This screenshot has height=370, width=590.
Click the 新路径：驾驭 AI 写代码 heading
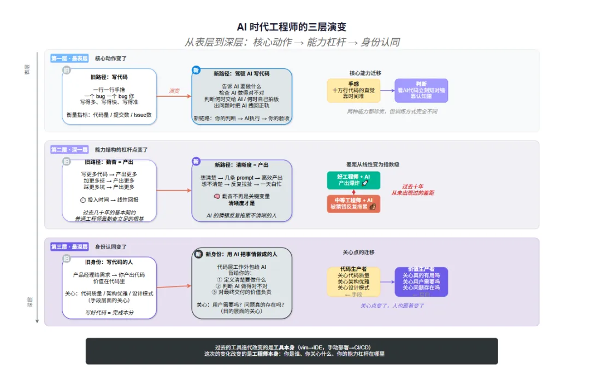(x=241, y=73)
